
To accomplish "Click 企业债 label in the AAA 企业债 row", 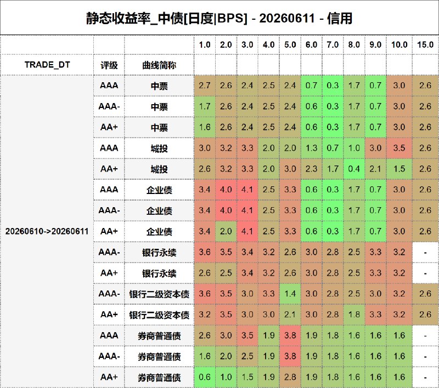I will click(159, 190).
